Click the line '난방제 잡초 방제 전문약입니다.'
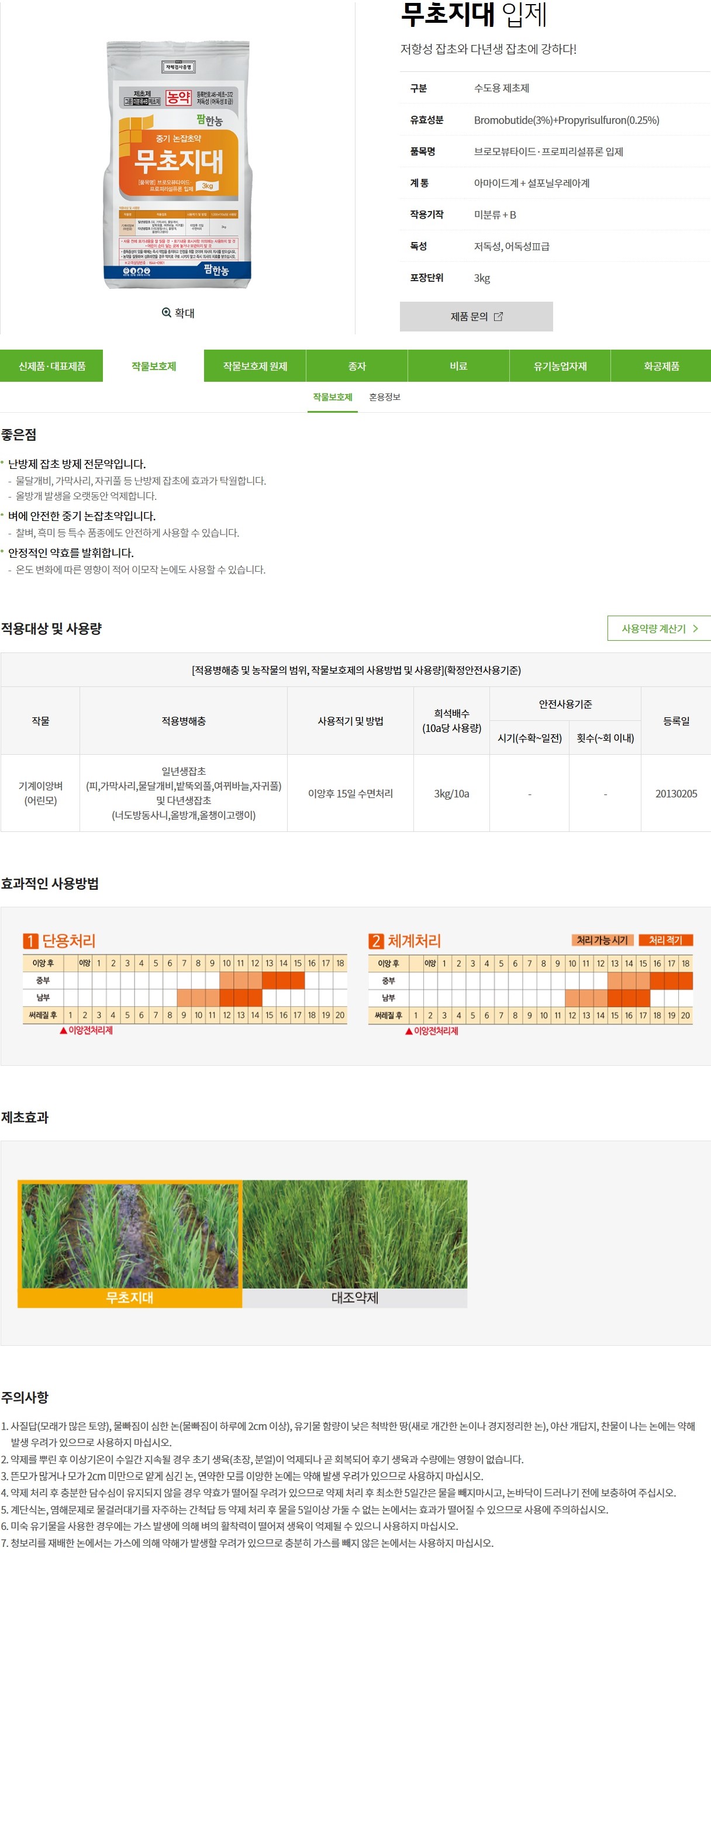Viewport: 711px width, 1834px height. tap(77, 464)
